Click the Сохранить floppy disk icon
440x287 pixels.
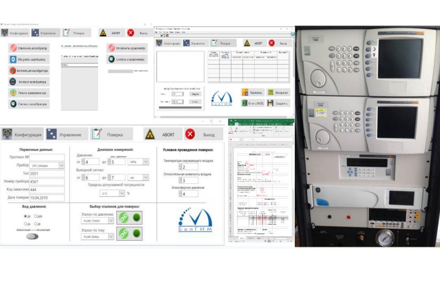(x=270, y=103)
